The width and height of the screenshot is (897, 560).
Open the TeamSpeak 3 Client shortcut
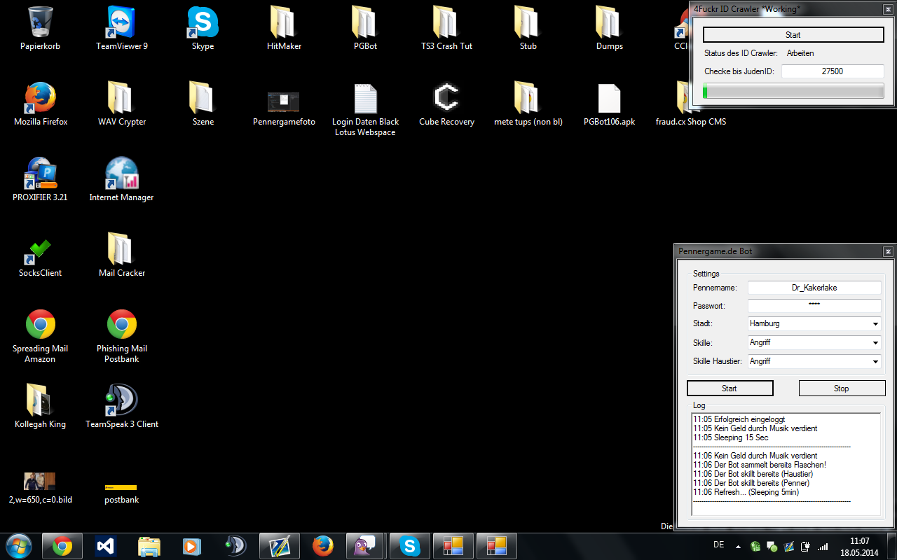[121, 401]
